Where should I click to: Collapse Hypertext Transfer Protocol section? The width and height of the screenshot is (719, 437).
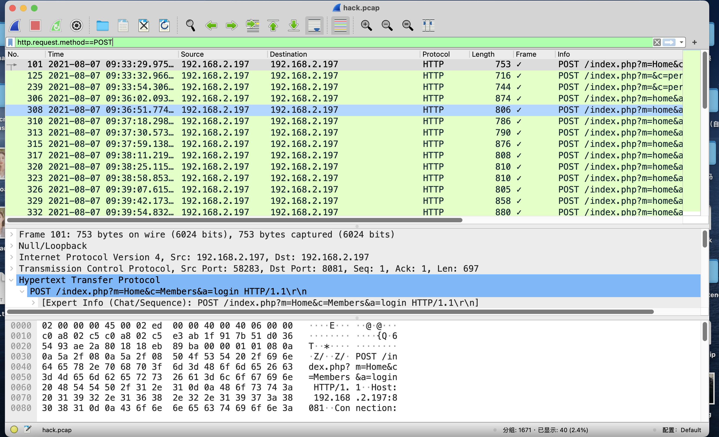point(12,280)
